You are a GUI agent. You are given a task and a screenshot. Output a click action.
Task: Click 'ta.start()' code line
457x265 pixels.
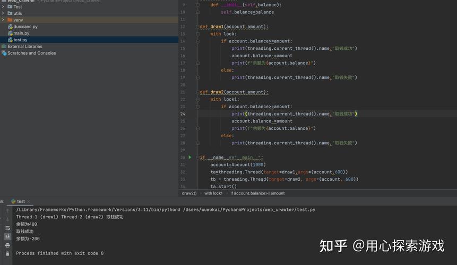coord(223,187)
